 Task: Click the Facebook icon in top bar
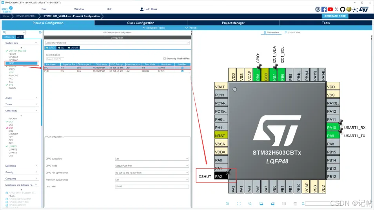[324, 9]
